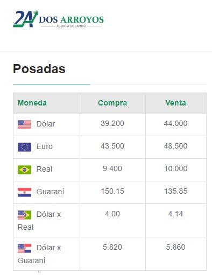The width and height of the screenshot is (212, 275).
Task: Select the Dólar x Real venta 4.14
Action: coord(175,214)
